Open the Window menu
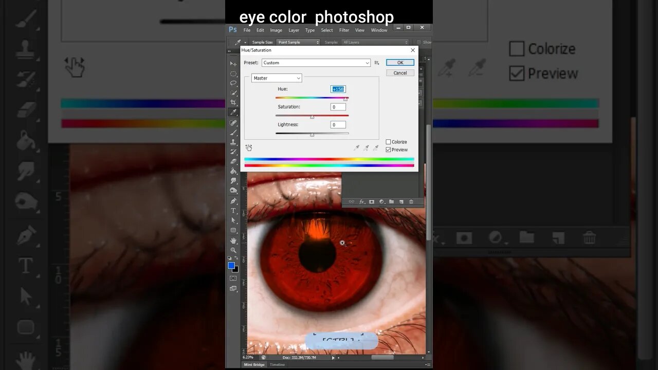 click(379, 30)
